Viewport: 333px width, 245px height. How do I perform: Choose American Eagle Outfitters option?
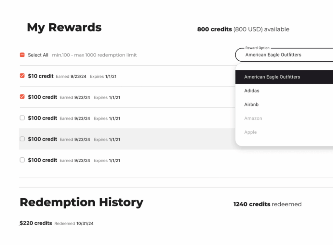(x=272, y=77)
